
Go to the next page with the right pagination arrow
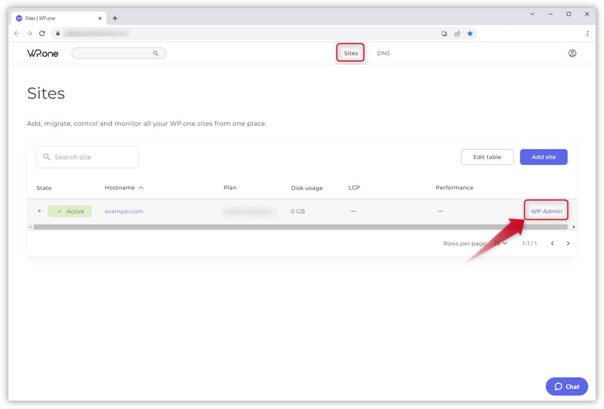568,243
